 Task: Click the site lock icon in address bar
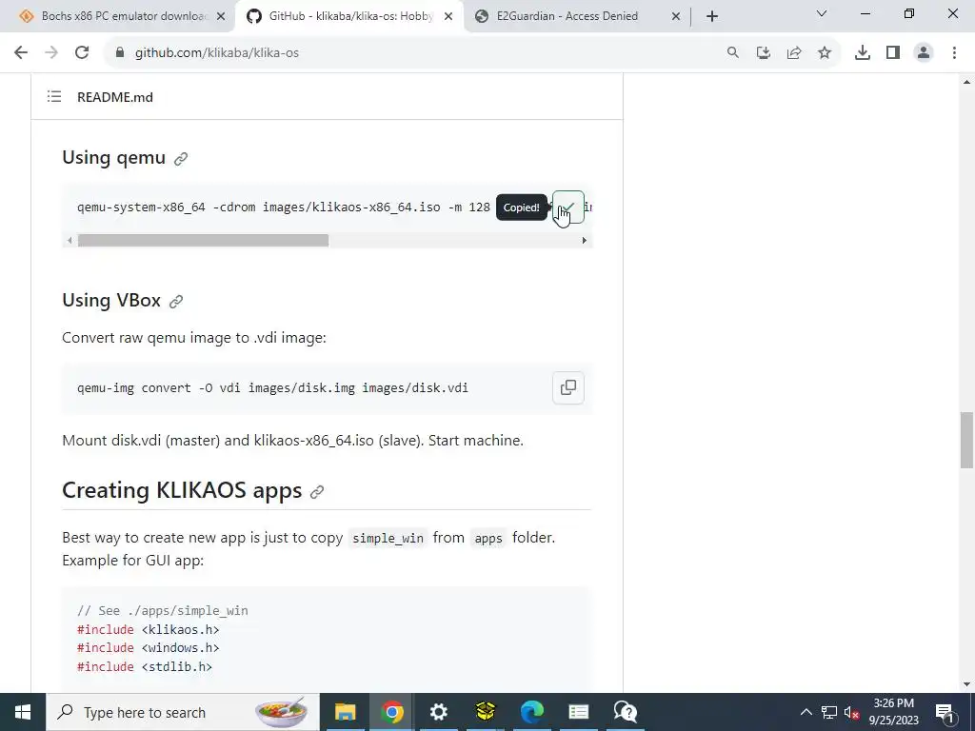120,53
